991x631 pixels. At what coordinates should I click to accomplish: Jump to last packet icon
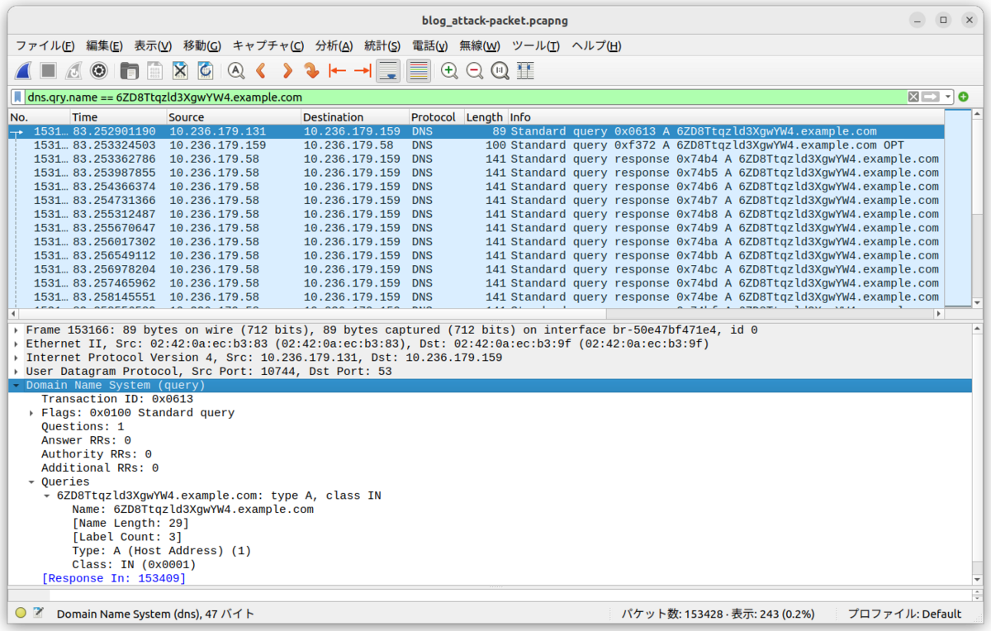tap(363, 71)
